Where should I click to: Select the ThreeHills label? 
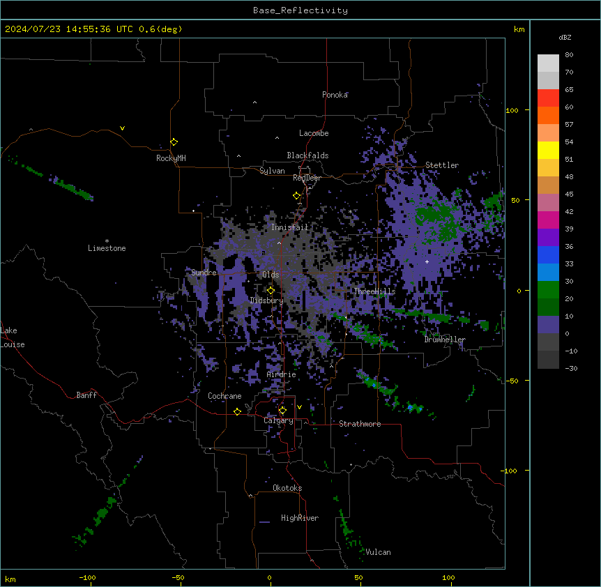pyautogui.click(x=374, y=291)
